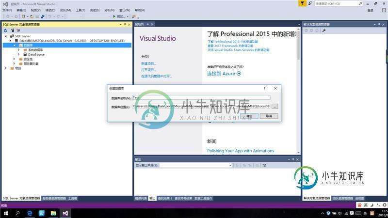Click the notifications filter flag icon
Screen dimensions: 388x218
click(302, 3)
